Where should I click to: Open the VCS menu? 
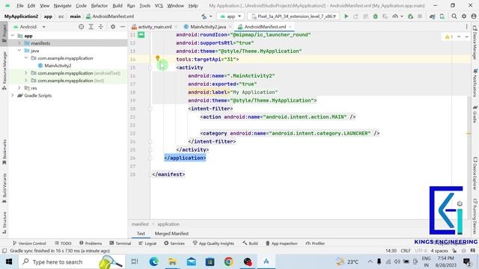pyautogui.click(x=159, y=5)
